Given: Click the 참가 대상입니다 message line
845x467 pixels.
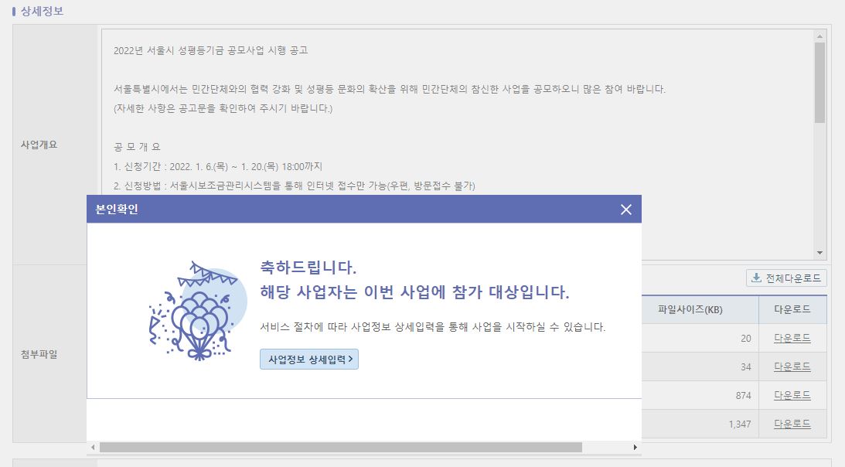Looking at the screenshot, I should [x=414, y=292].
